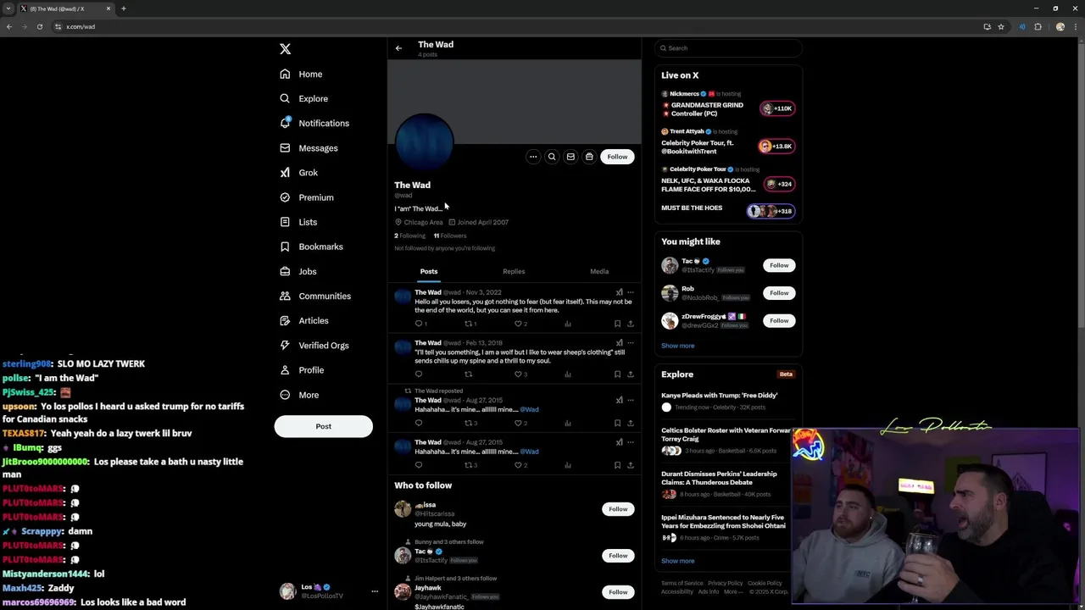Click the Bookmarks icon in sidebar

pyautogui.click(x=285, y=247)
